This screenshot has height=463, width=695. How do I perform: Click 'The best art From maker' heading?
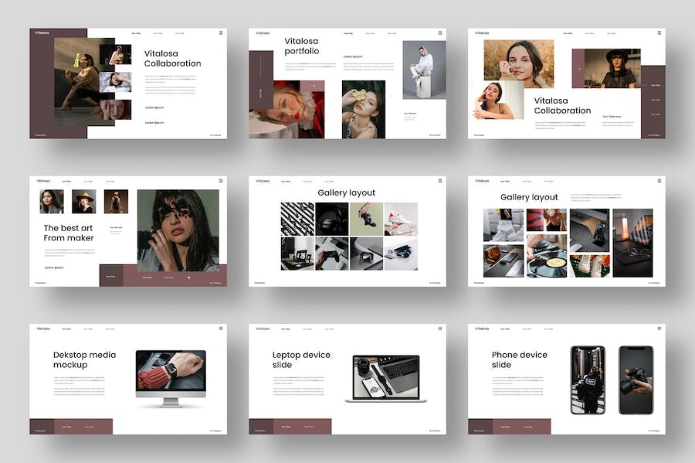click(69, 233)
